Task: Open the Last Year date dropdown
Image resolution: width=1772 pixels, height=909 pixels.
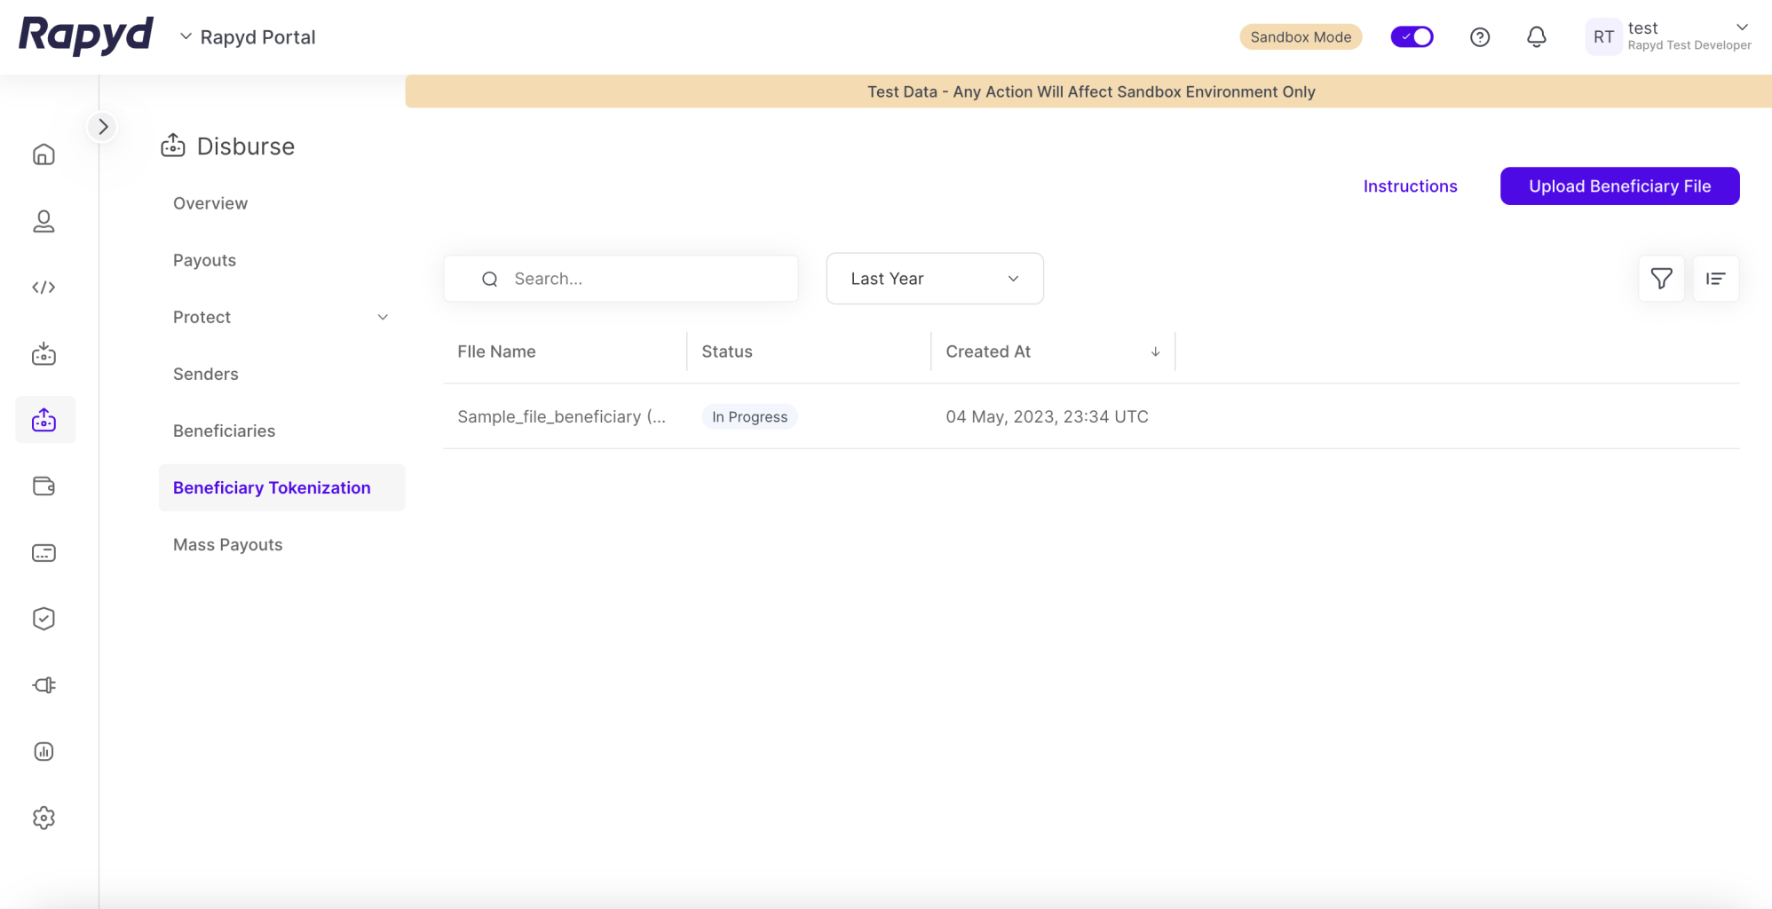Action: pos(934,279)
